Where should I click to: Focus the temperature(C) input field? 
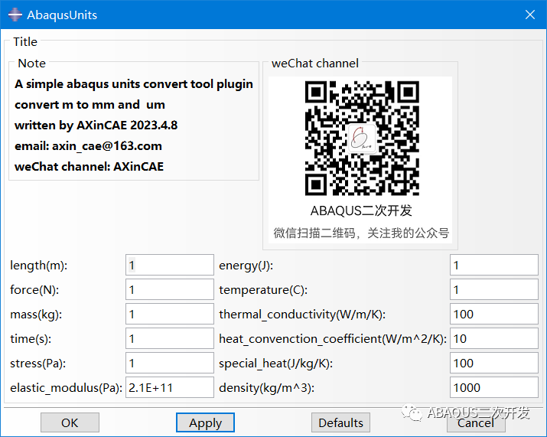(494, 289)
